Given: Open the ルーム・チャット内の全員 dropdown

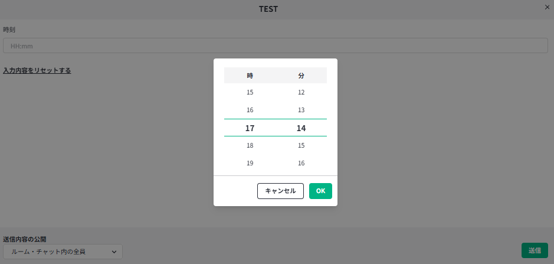Looking at the screenshot, I should (x=63, y=252).
